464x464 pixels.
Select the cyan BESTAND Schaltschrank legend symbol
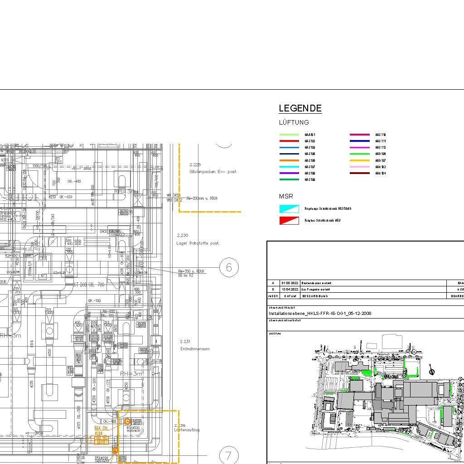tap(289, 209)
